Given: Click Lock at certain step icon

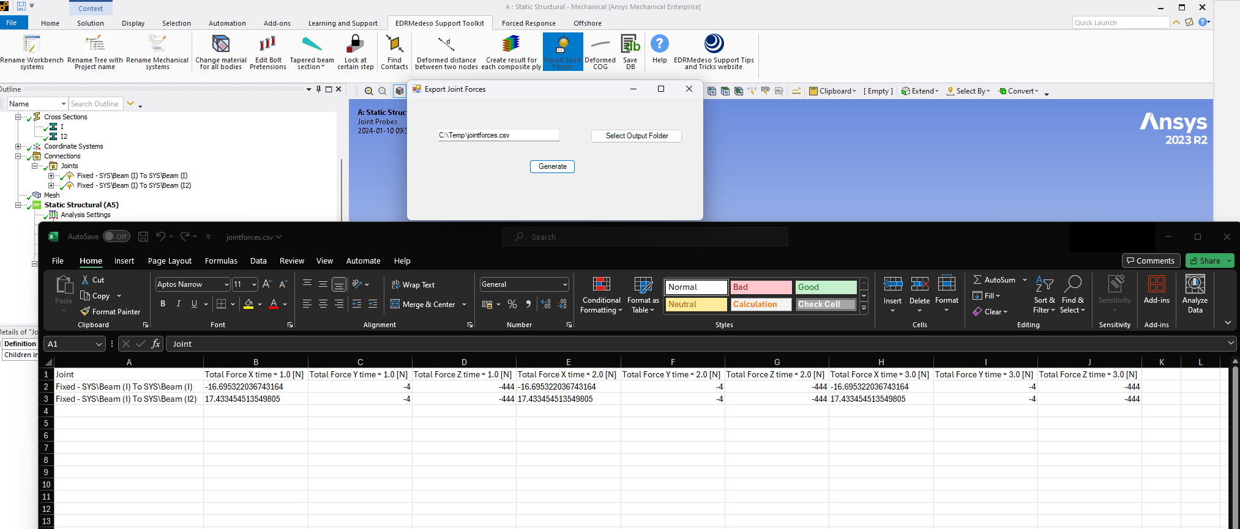Looking at the screenshot, I should point(356,44).
